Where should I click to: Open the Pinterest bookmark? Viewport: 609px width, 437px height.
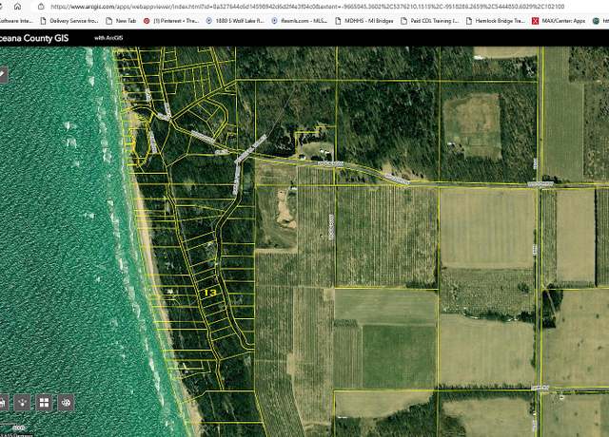coord(171,21)
